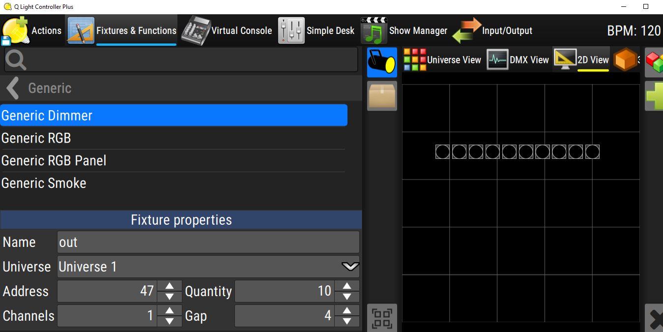Decrease the Quantity value with down arrow

[347, 297]
